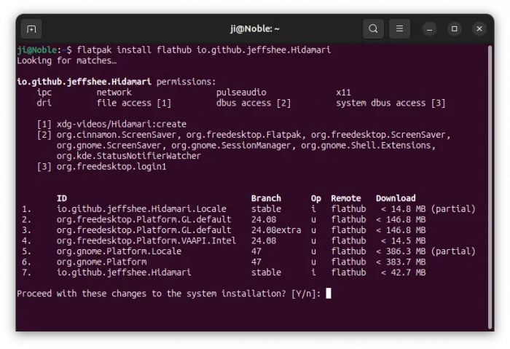This screenshot has width=510, height=349.
Task: Click the terminal vertical scrollbar
Action: [490, 187]
